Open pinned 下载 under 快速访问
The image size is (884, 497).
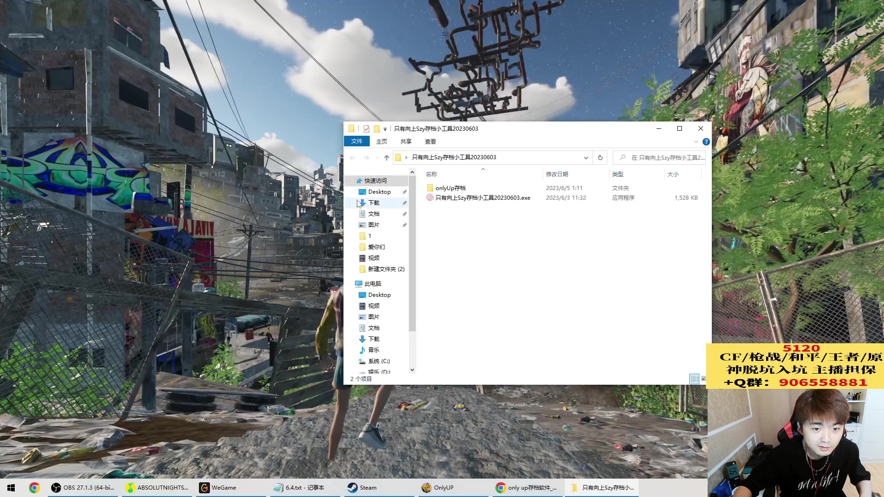pos(374,202)
